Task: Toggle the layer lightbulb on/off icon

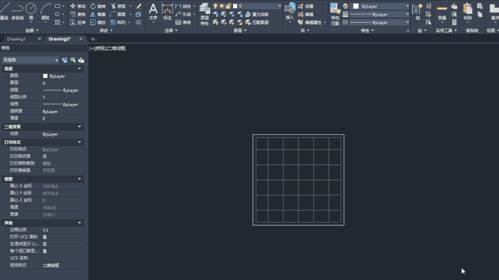Action: click(x=216, y=6)
